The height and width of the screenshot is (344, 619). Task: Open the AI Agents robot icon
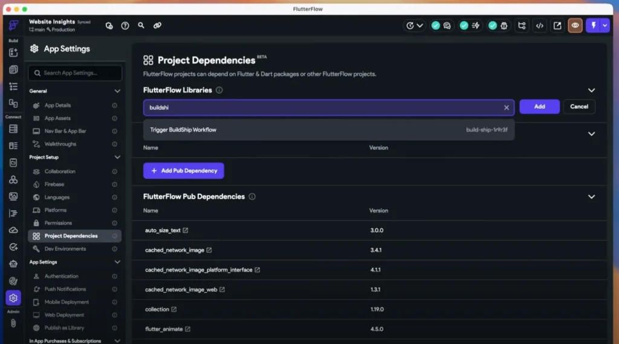point(13,264)
